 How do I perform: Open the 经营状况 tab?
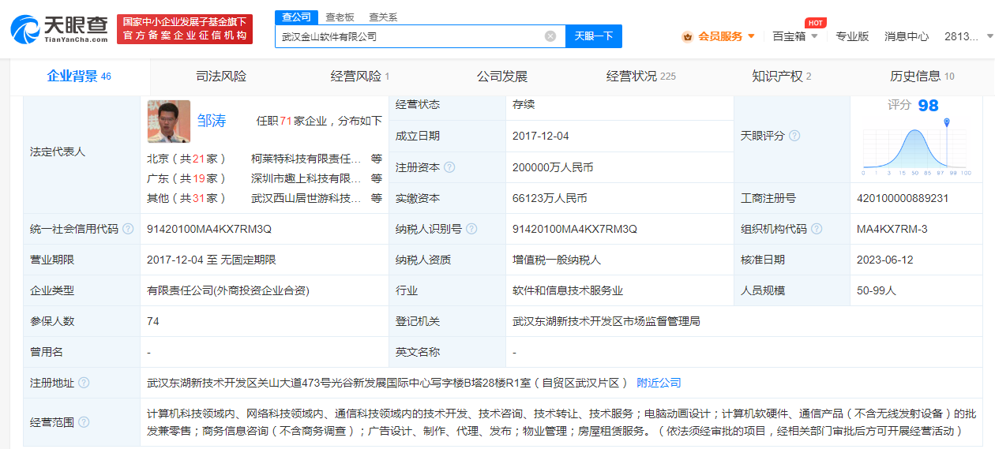pos(641,77)
